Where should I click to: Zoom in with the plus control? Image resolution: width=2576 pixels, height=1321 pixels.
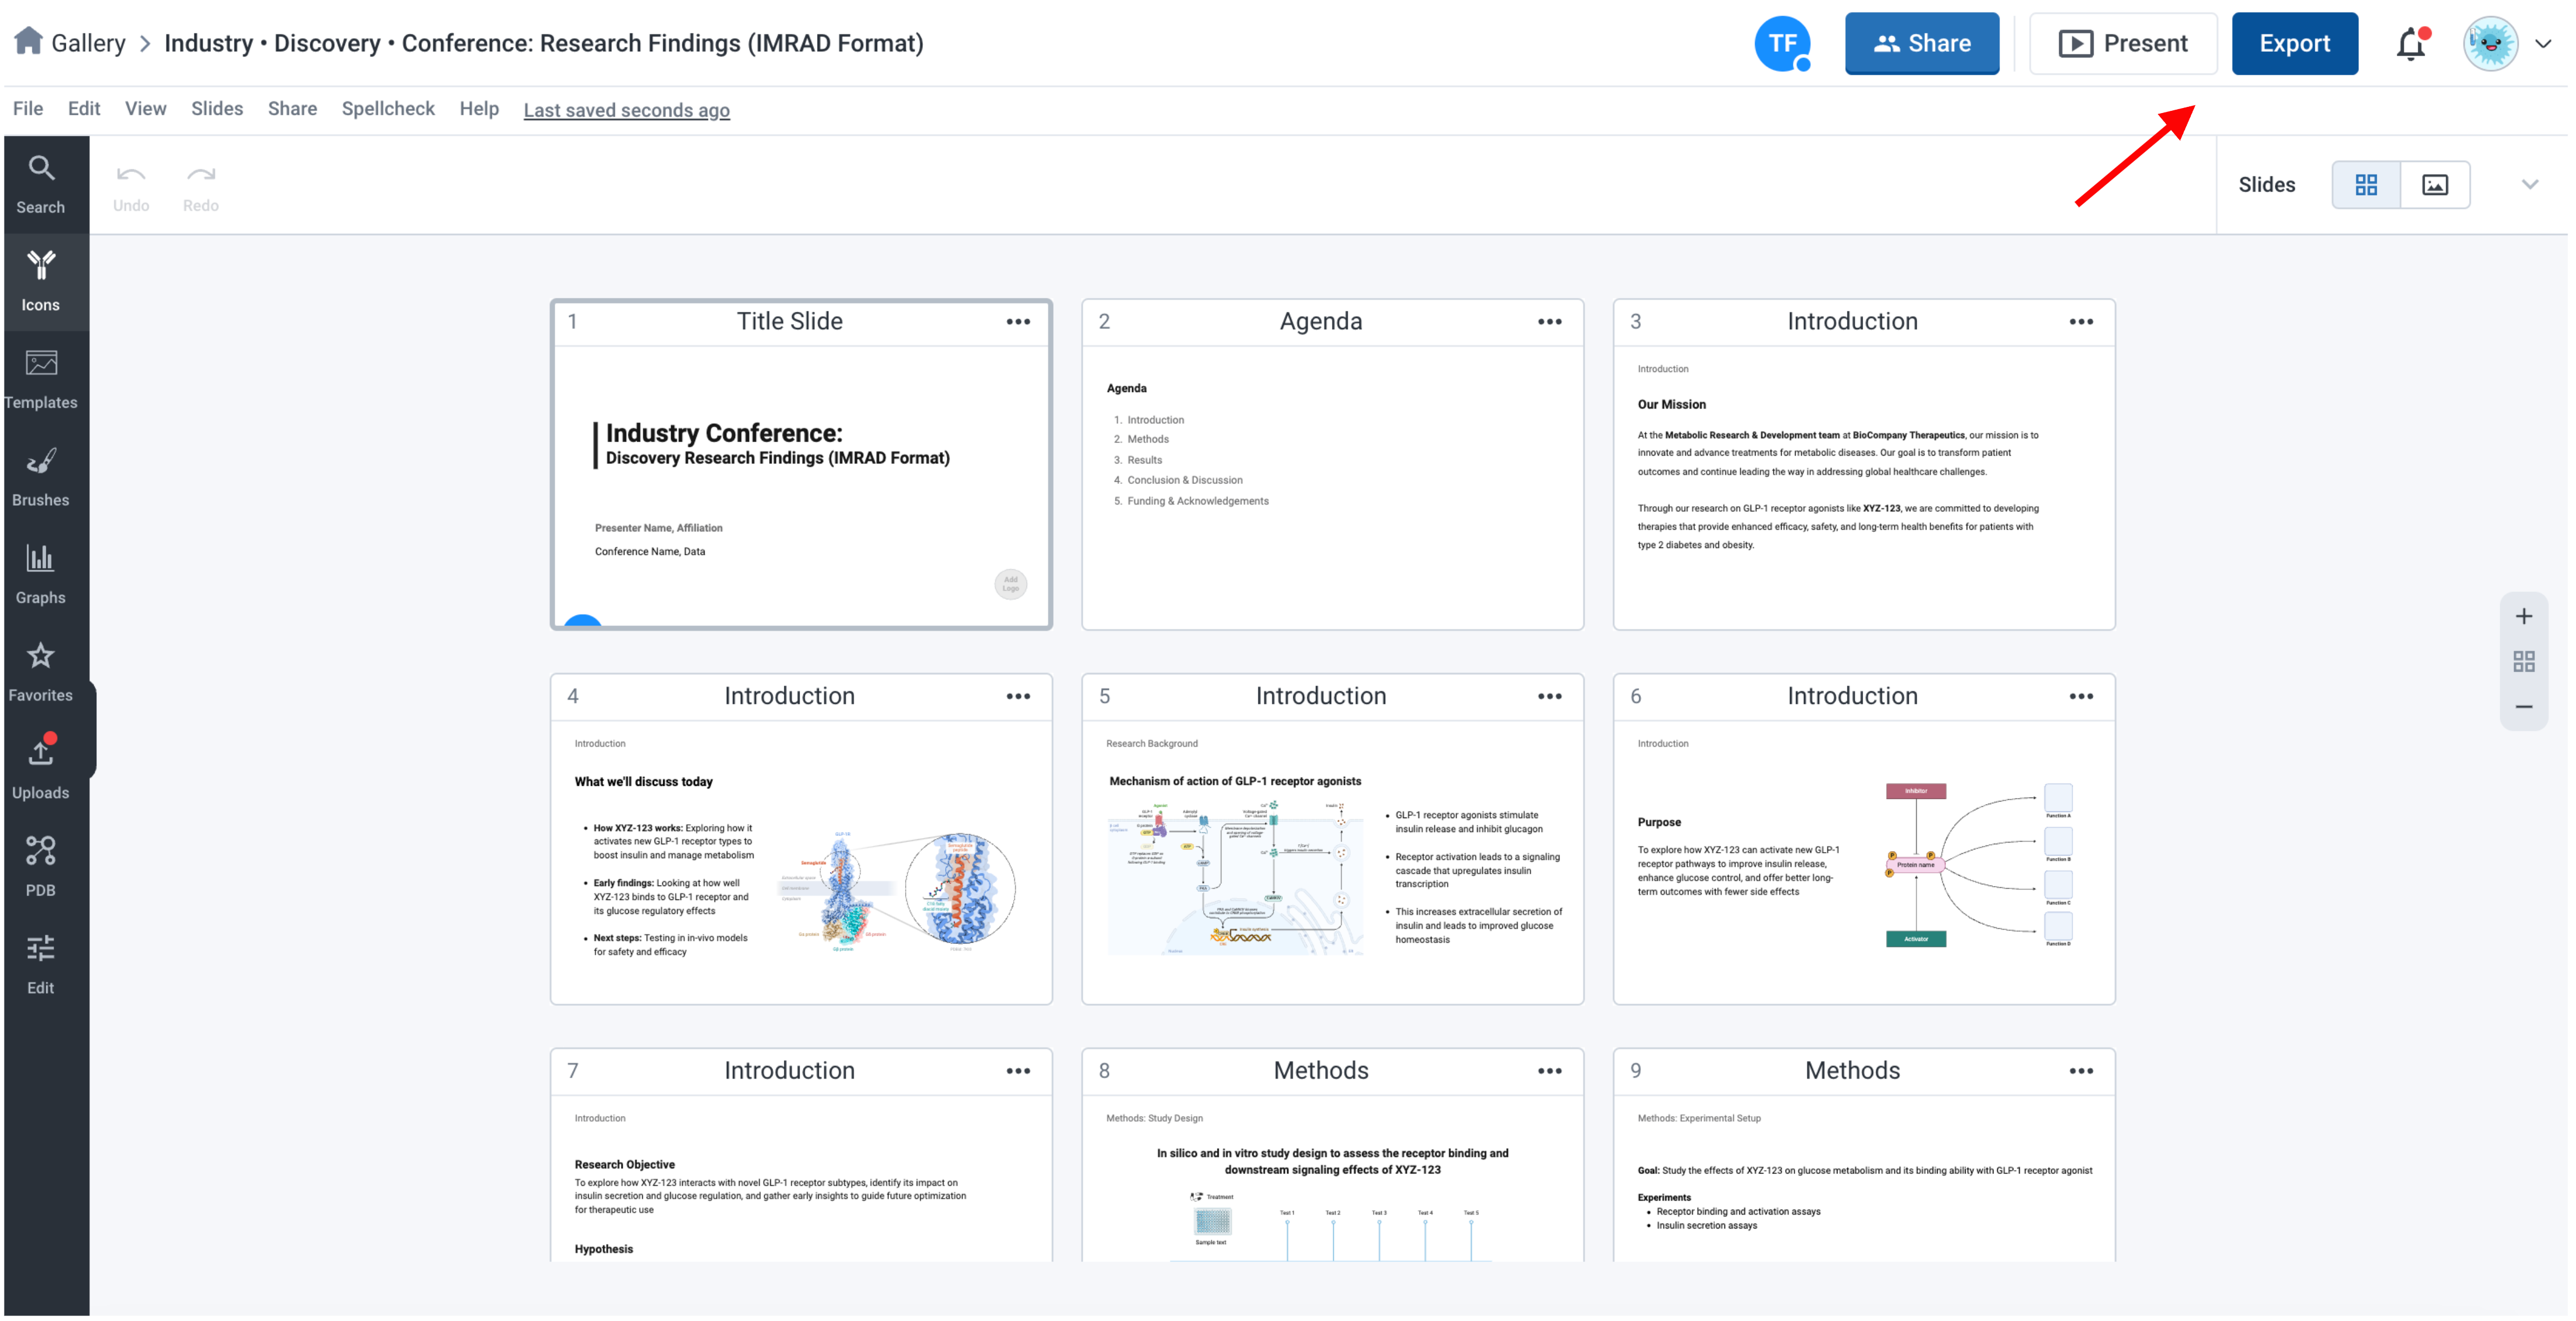2524,616
